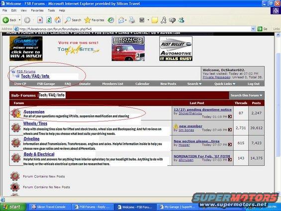Click the Suspension forum gear icon
This screenshot has height=211, width=281.
coord(16,113)
